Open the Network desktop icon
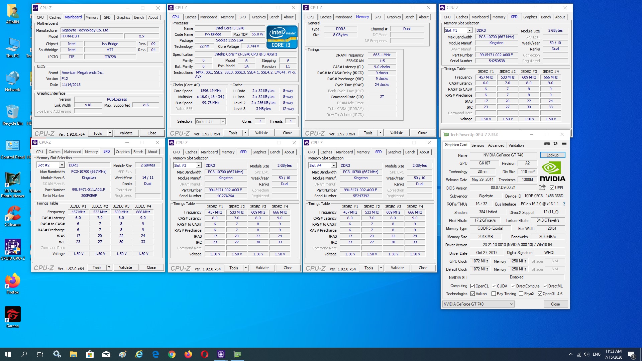 [x=13, y=82]
